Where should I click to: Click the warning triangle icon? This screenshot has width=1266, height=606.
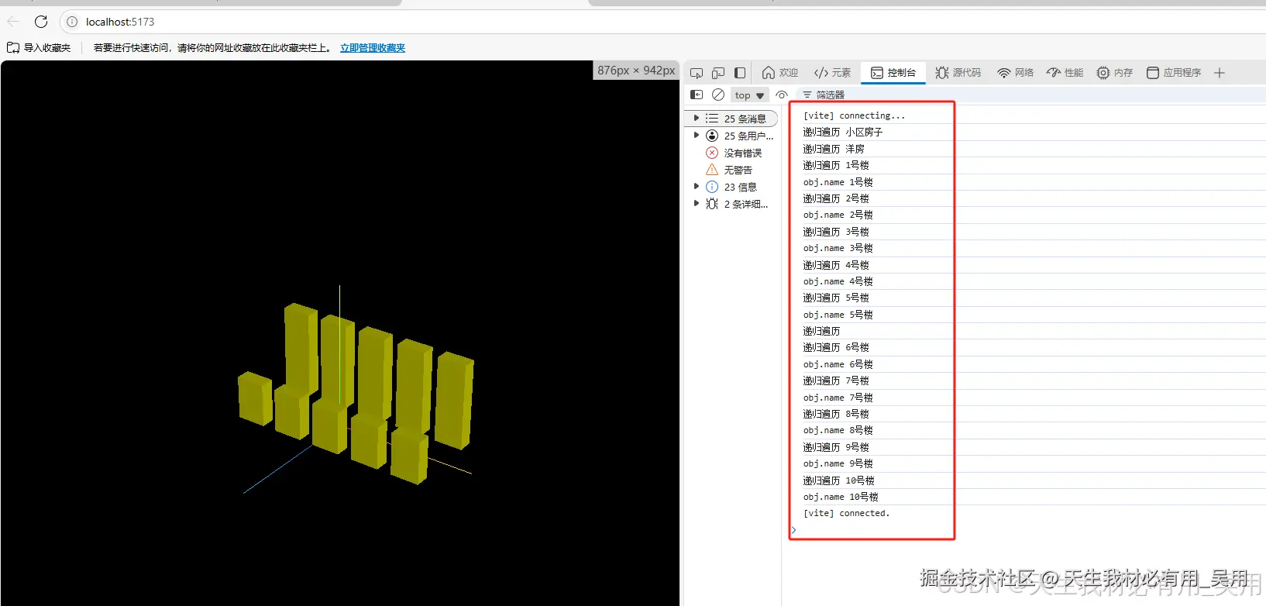[x=712, y=170]
